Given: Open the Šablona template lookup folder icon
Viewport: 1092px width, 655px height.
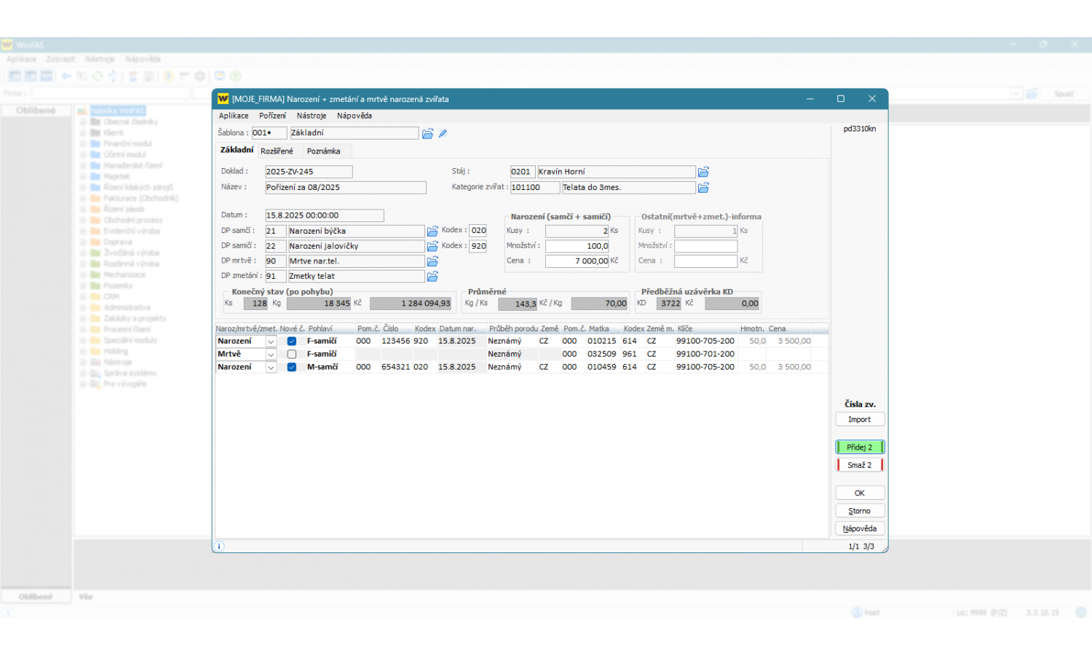Looking at the screenshot, I should (x=427, y=133).
